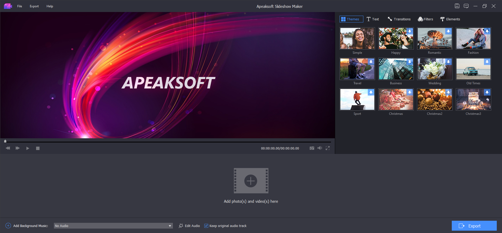Screen dimensions: 502x233
Task: Stop the preview playback
Action: pos(38,148)
